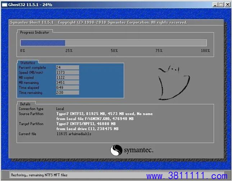The width and height of the screenshot is (232, 181).
Task: Click the Connection type label
Action: click(31, 109)
